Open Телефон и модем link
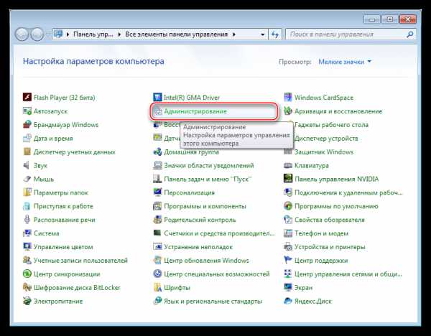Screen dimensions: 431x336 coord(321,233)
